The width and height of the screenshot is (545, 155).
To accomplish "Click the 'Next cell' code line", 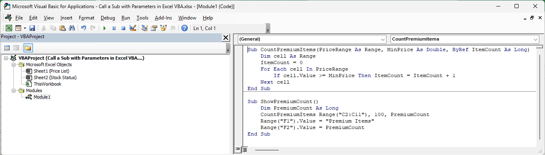I will pyautogui.click(x=275, y=82).
